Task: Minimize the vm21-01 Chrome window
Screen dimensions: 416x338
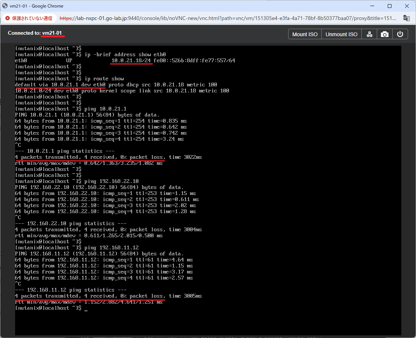Action: 372,6
